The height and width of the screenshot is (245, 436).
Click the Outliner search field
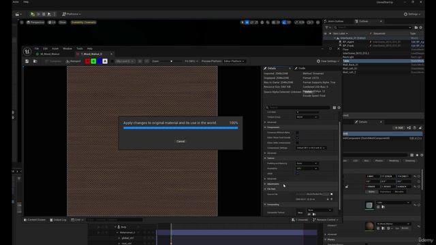373,27
